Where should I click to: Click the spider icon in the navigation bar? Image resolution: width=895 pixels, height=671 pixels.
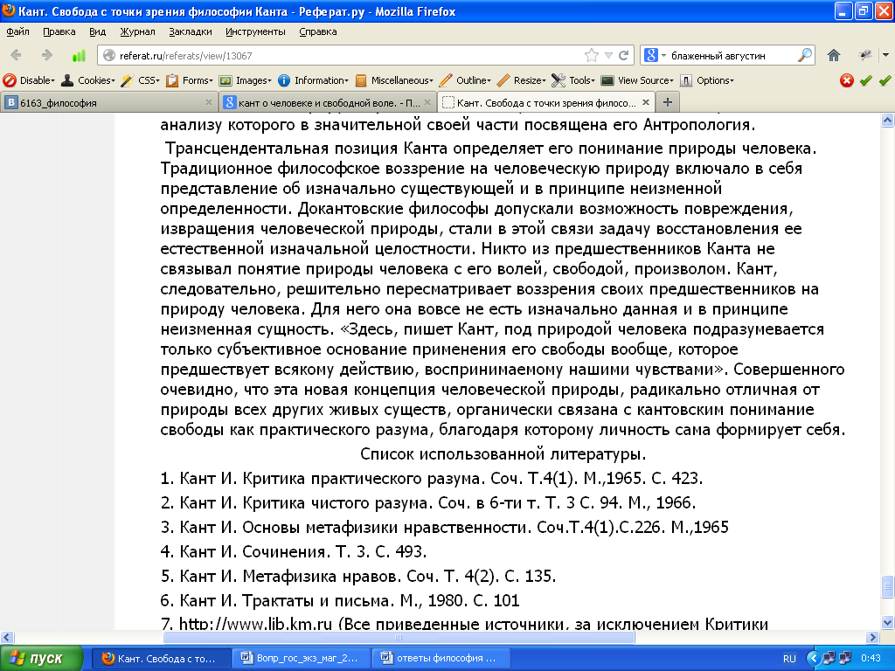pyautogui.click(x=865, y=55)
